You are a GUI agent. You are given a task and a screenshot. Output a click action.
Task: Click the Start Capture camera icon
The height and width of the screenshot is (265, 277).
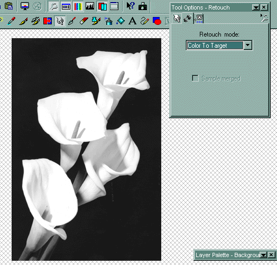point(143,6)
